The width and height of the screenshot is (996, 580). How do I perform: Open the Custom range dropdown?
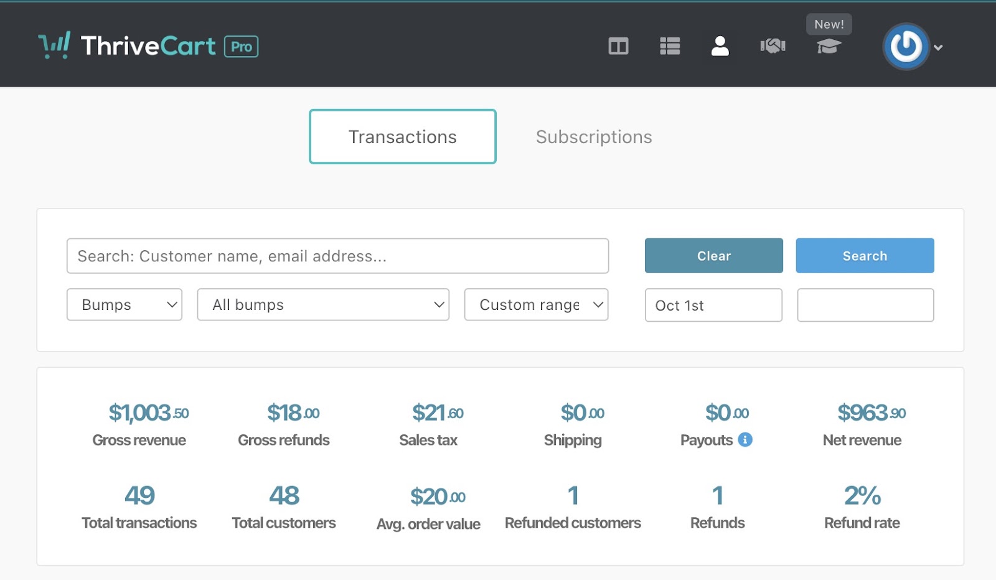[536, 305]
